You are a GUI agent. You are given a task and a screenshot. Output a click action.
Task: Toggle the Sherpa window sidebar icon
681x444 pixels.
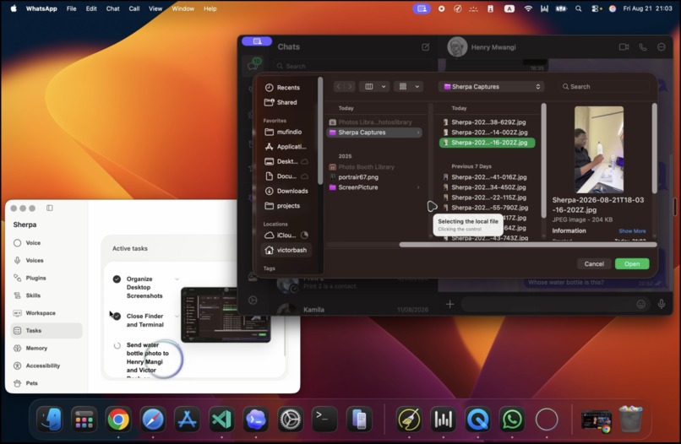coord(50,208)
